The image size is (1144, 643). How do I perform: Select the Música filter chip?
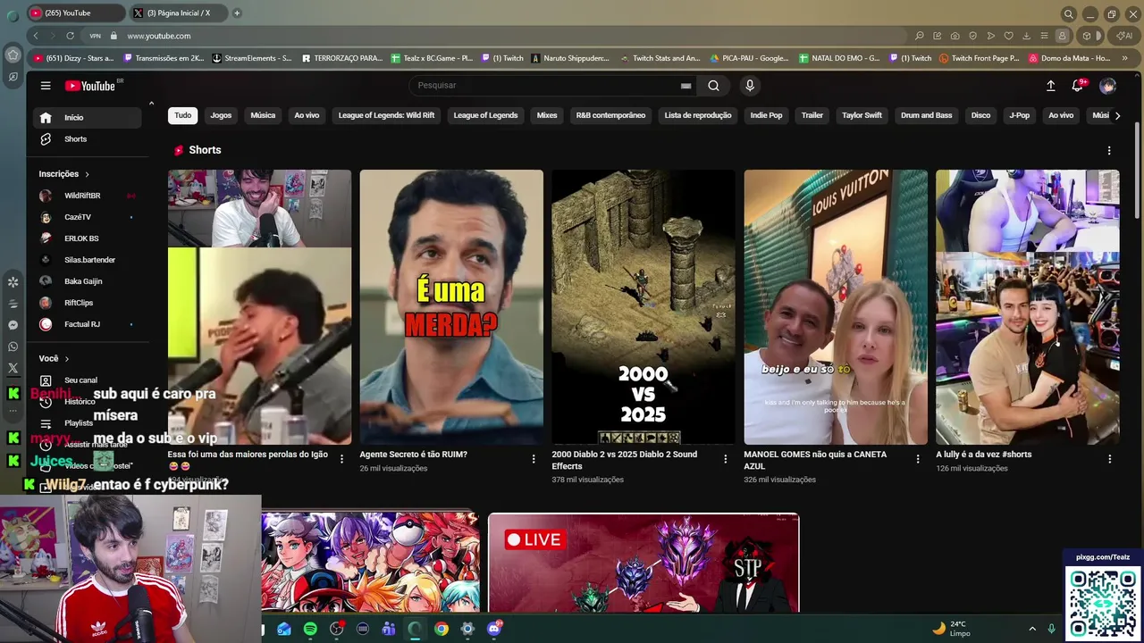263,115
